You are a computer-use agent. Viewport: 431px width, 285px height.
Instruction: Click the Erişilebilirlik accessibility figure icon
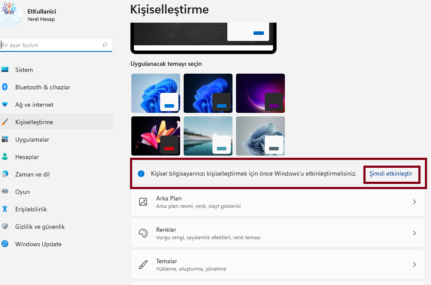pos(5,209)
